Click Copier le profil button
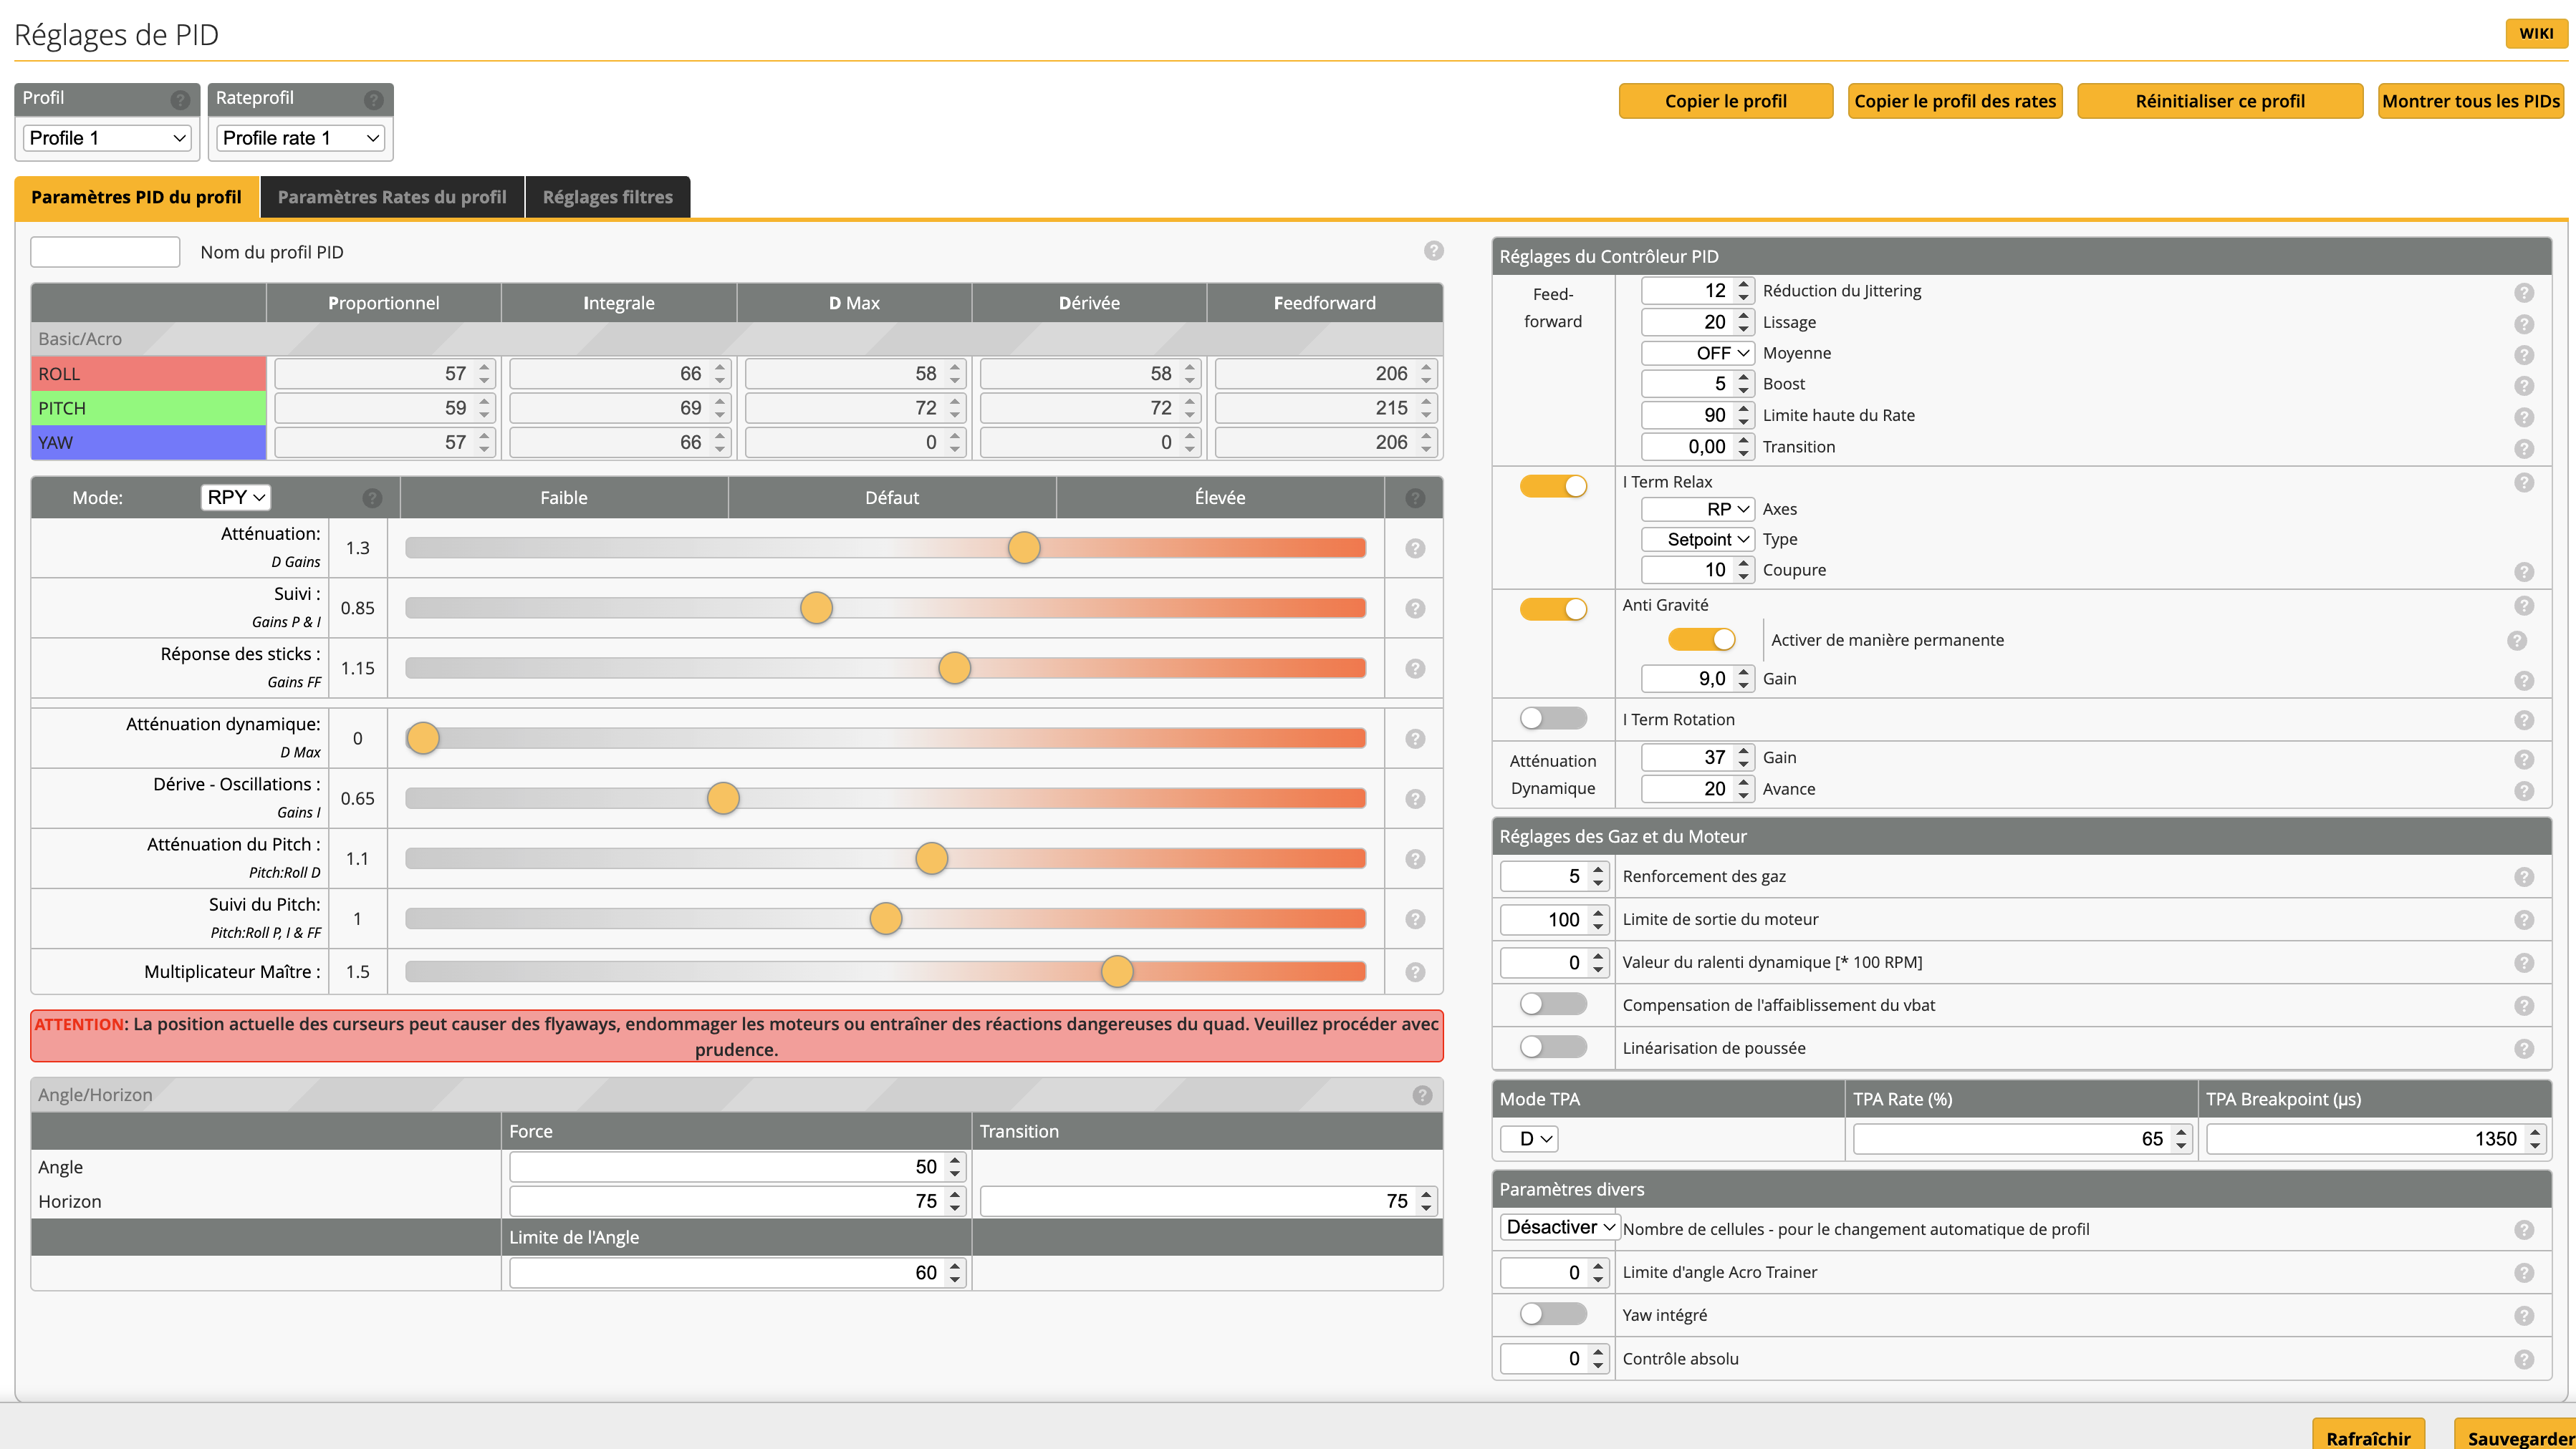This screenshot has width=2576, height=1449. click(1725, 101)
